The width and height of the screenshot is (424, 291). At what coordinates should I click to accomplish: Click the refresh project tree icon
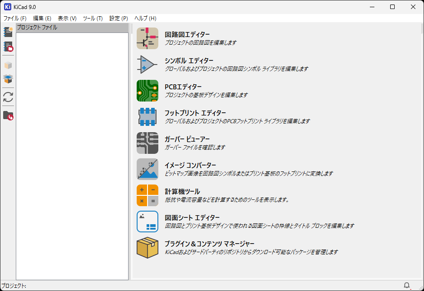[8, 97]
